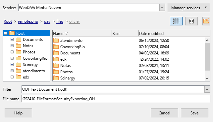Click the CoworkingRio folder icon in file list

click(x=56, y=47)
